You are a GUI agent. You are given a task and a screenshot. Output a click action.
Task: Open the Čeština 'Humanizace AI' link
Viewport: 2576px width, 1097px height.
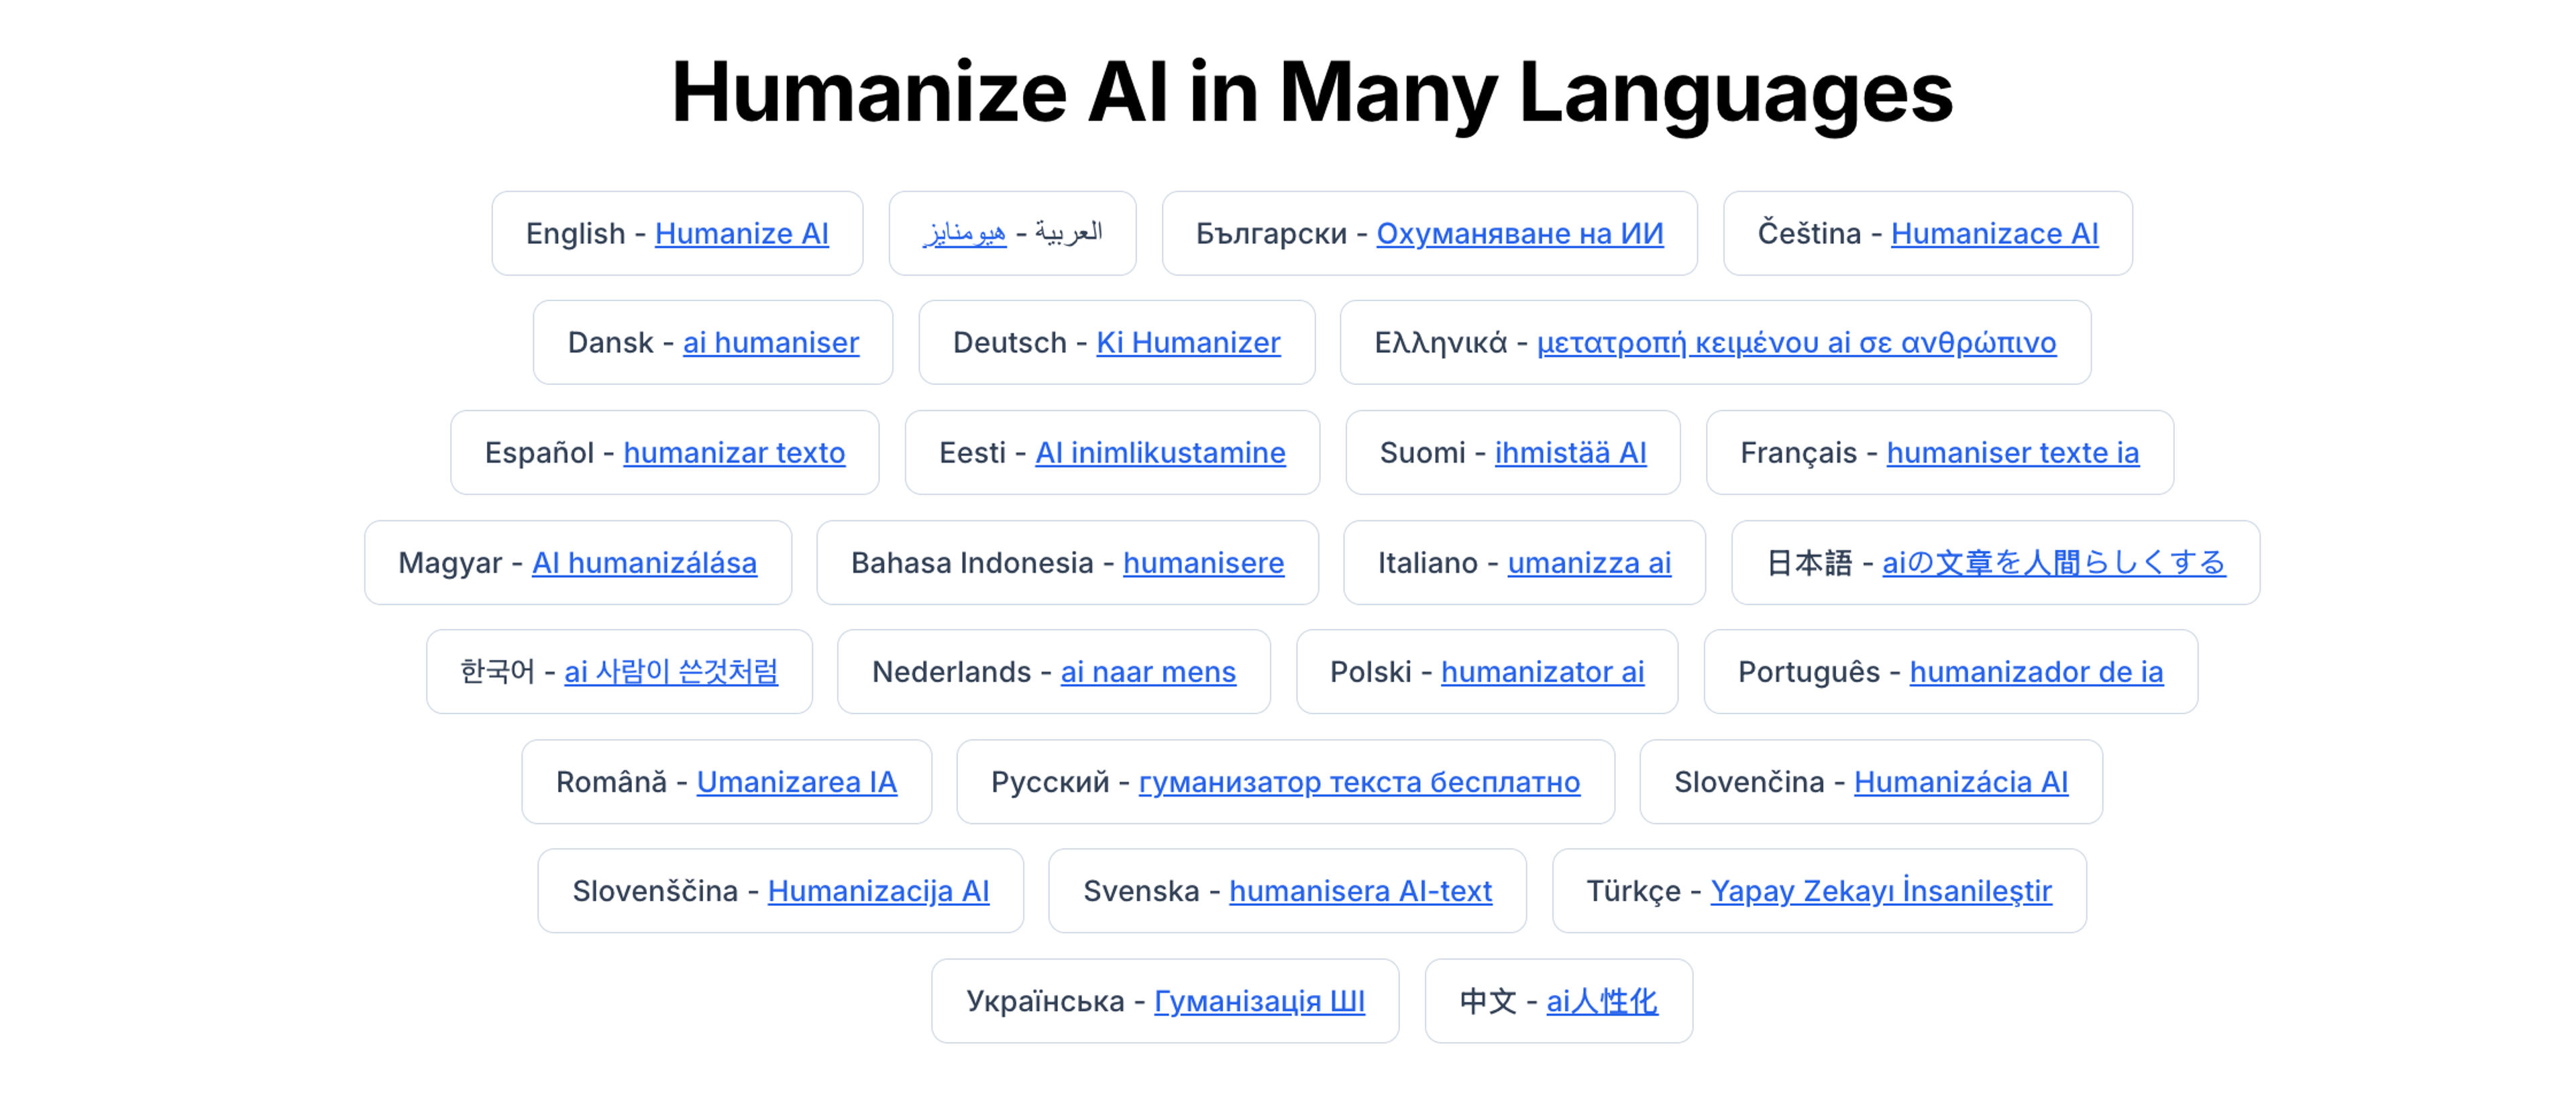(1994, 233)
